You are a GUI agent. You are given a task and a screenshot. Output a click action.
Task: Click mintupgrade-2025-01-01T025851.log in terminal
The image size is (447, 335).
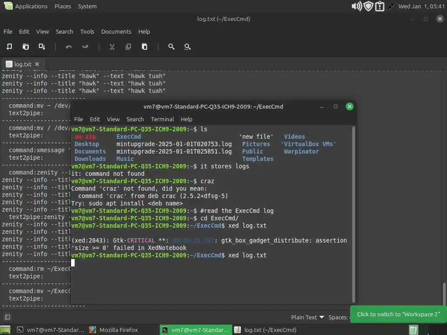click(174, 151)
